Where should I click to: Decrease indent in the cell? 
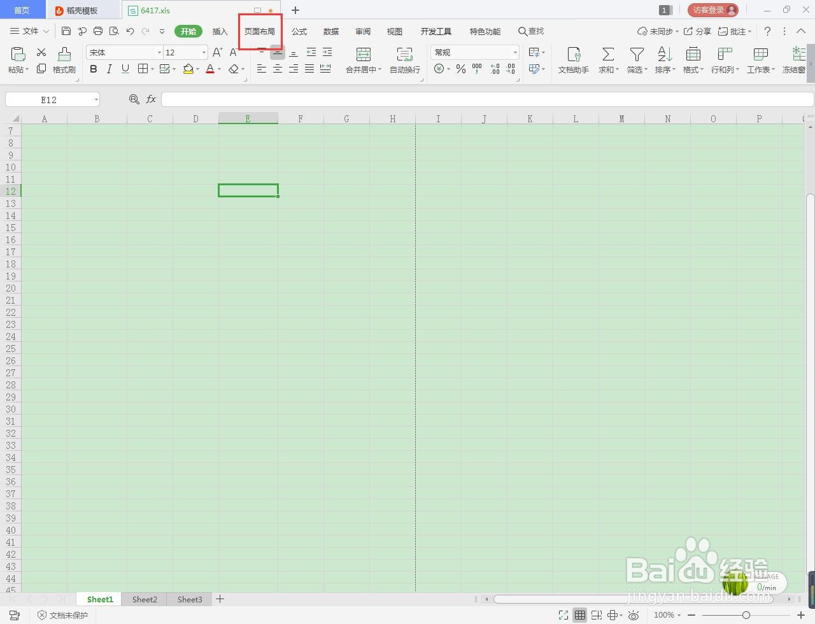[311, 52]
